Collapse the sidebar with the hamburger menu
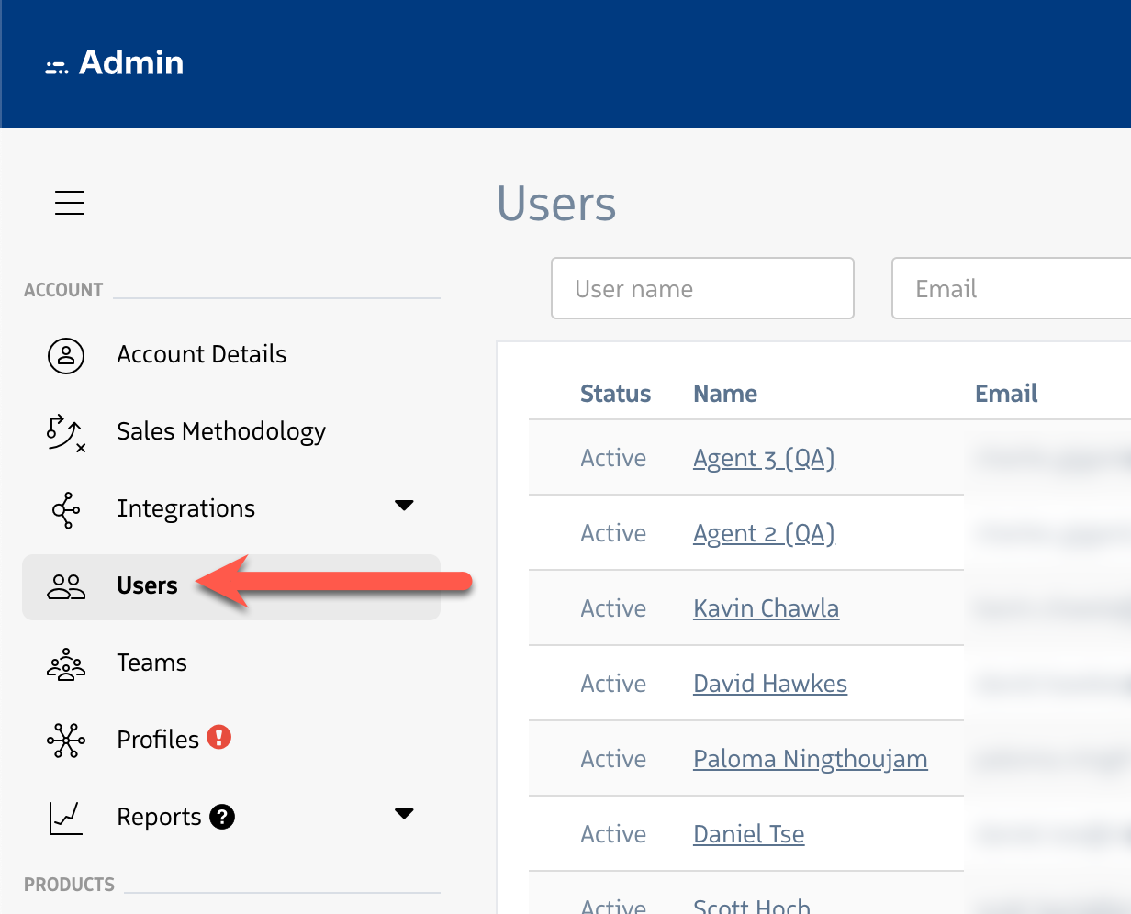Screen dimensions: 1131x914 (70, 203)
